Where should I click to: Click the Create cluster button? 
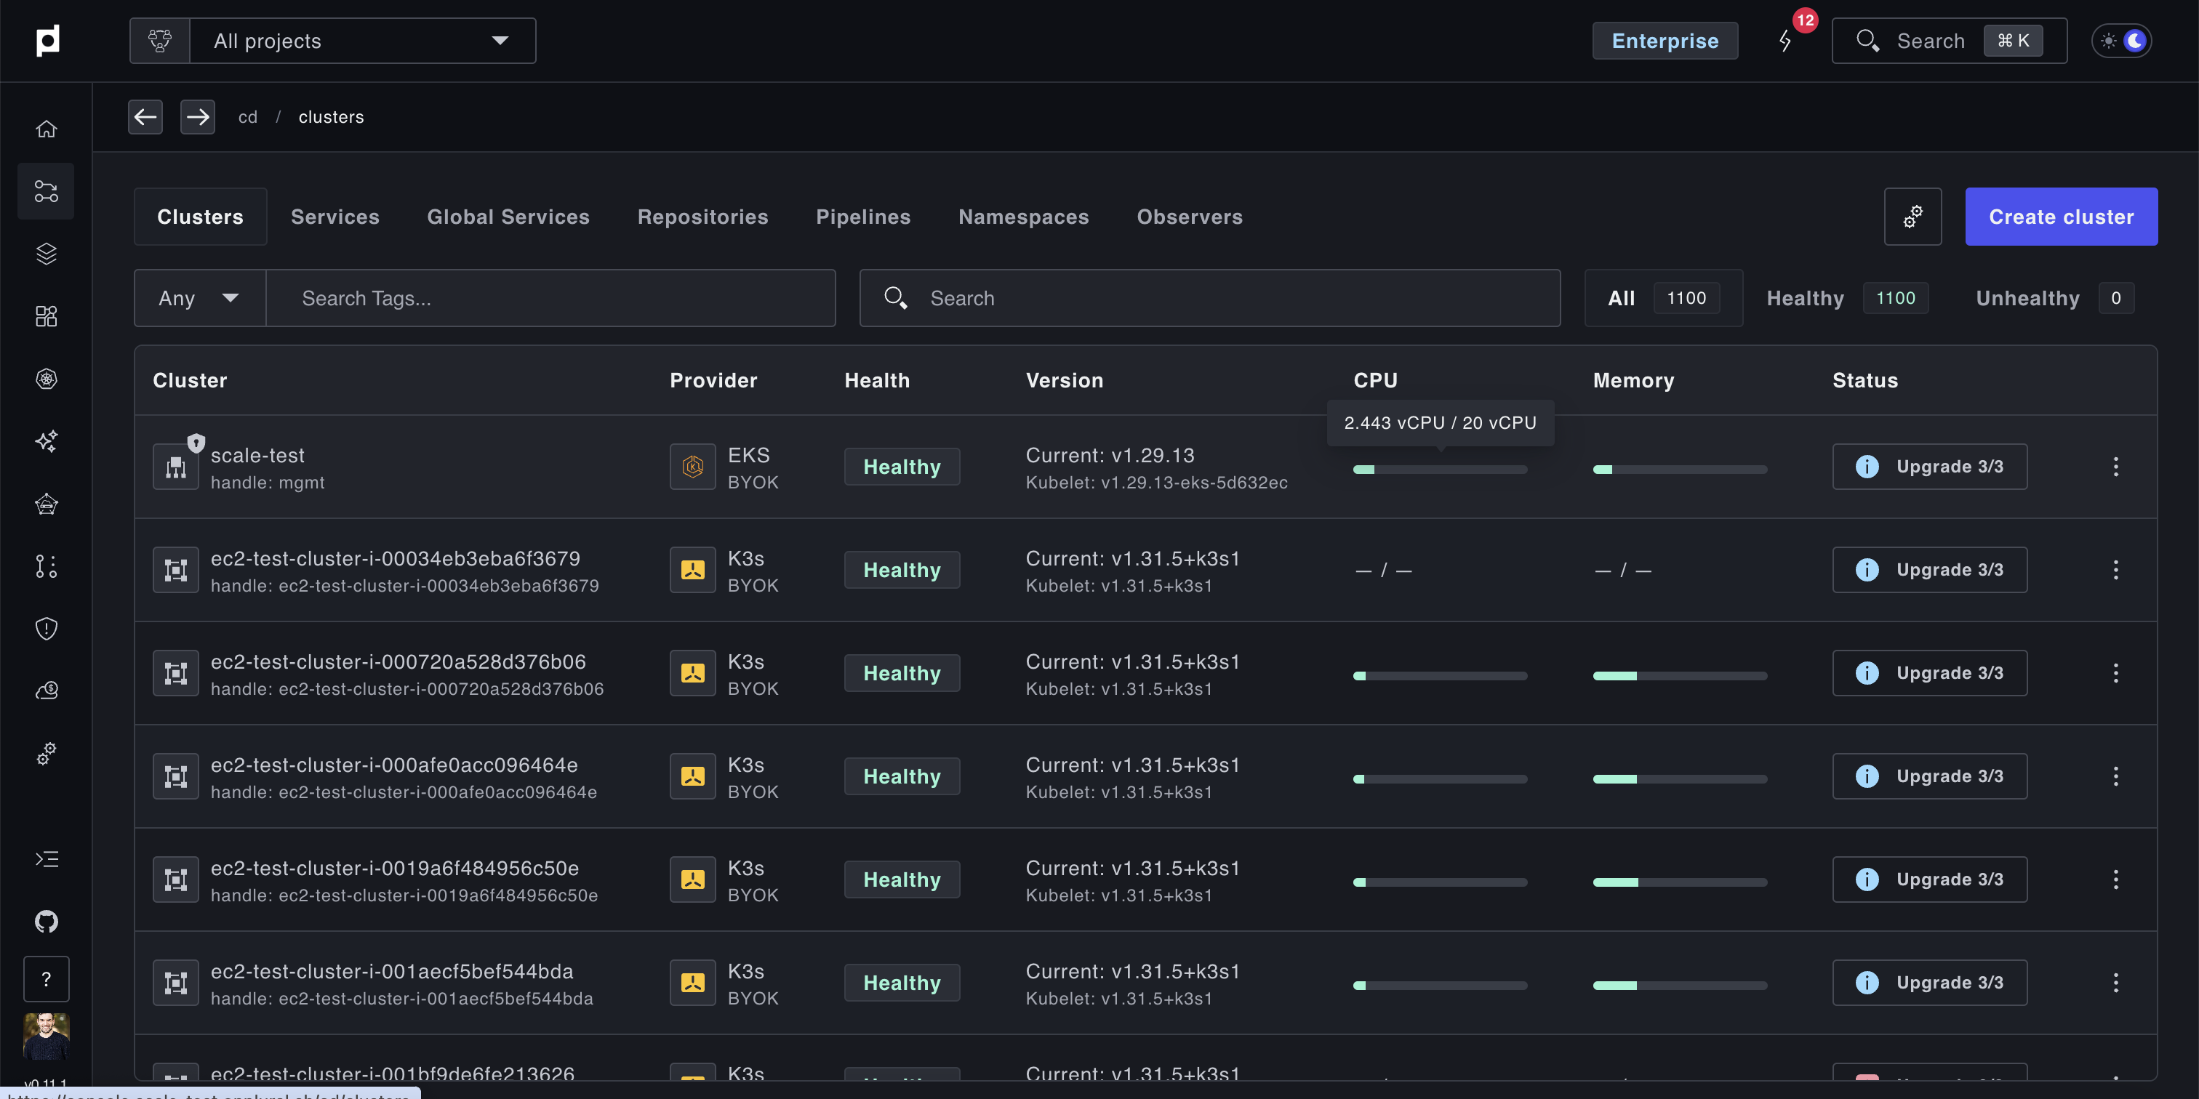[2061, 217]
